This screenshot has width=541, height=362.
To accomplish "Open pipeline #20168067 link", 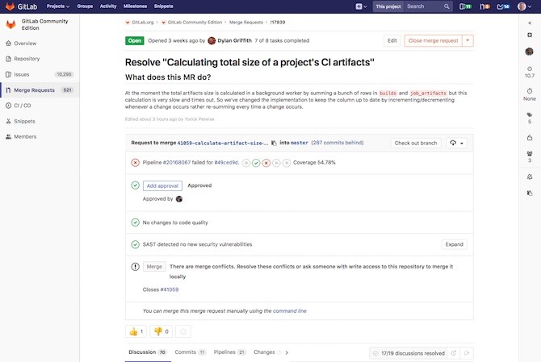I will tap(177, 163).
